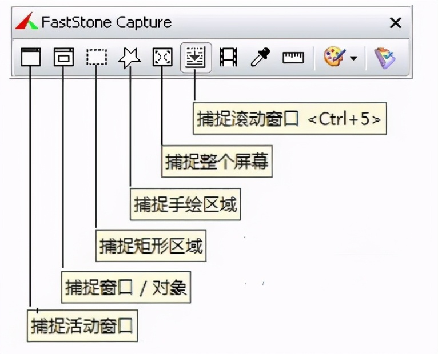Image resolution: width=438 pixels, height=354 pixels.
Task: Open the Screen Ruler tool
Action: (x=293, y=58)
